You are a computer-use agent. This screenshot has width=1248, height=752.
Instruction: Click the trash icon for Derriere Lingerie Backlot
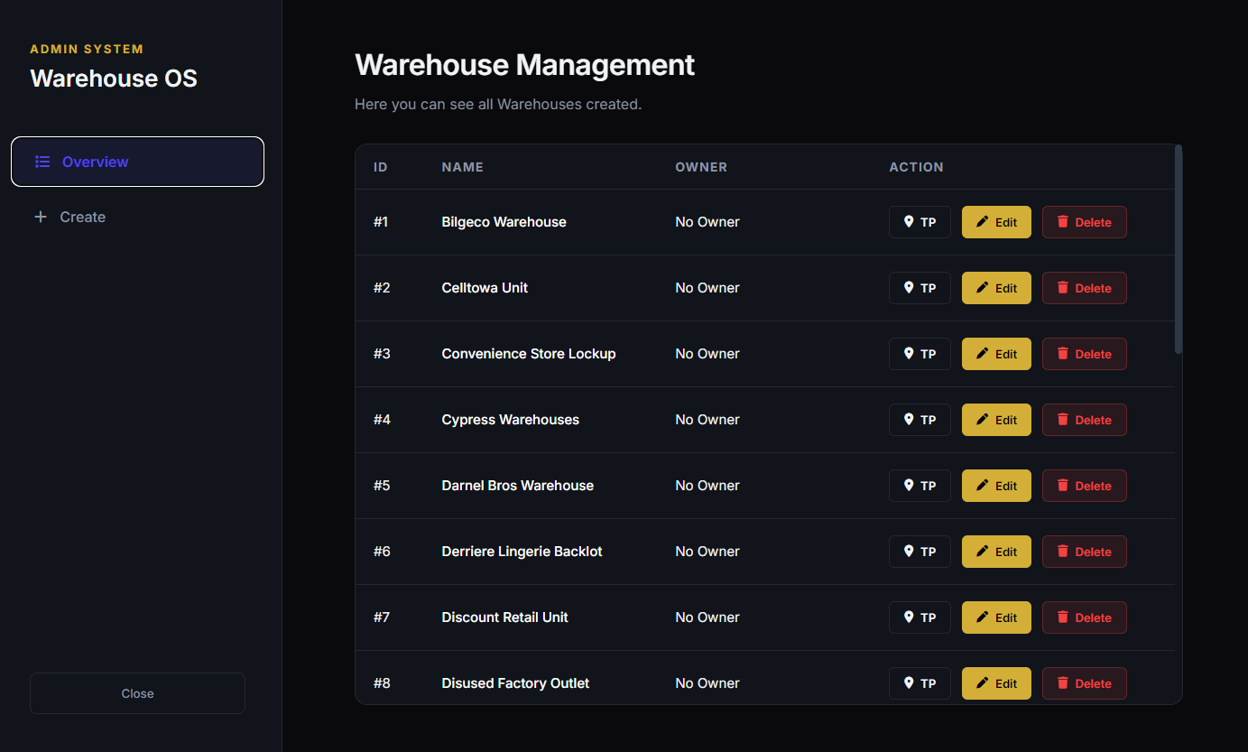(x=1063, y=552)
